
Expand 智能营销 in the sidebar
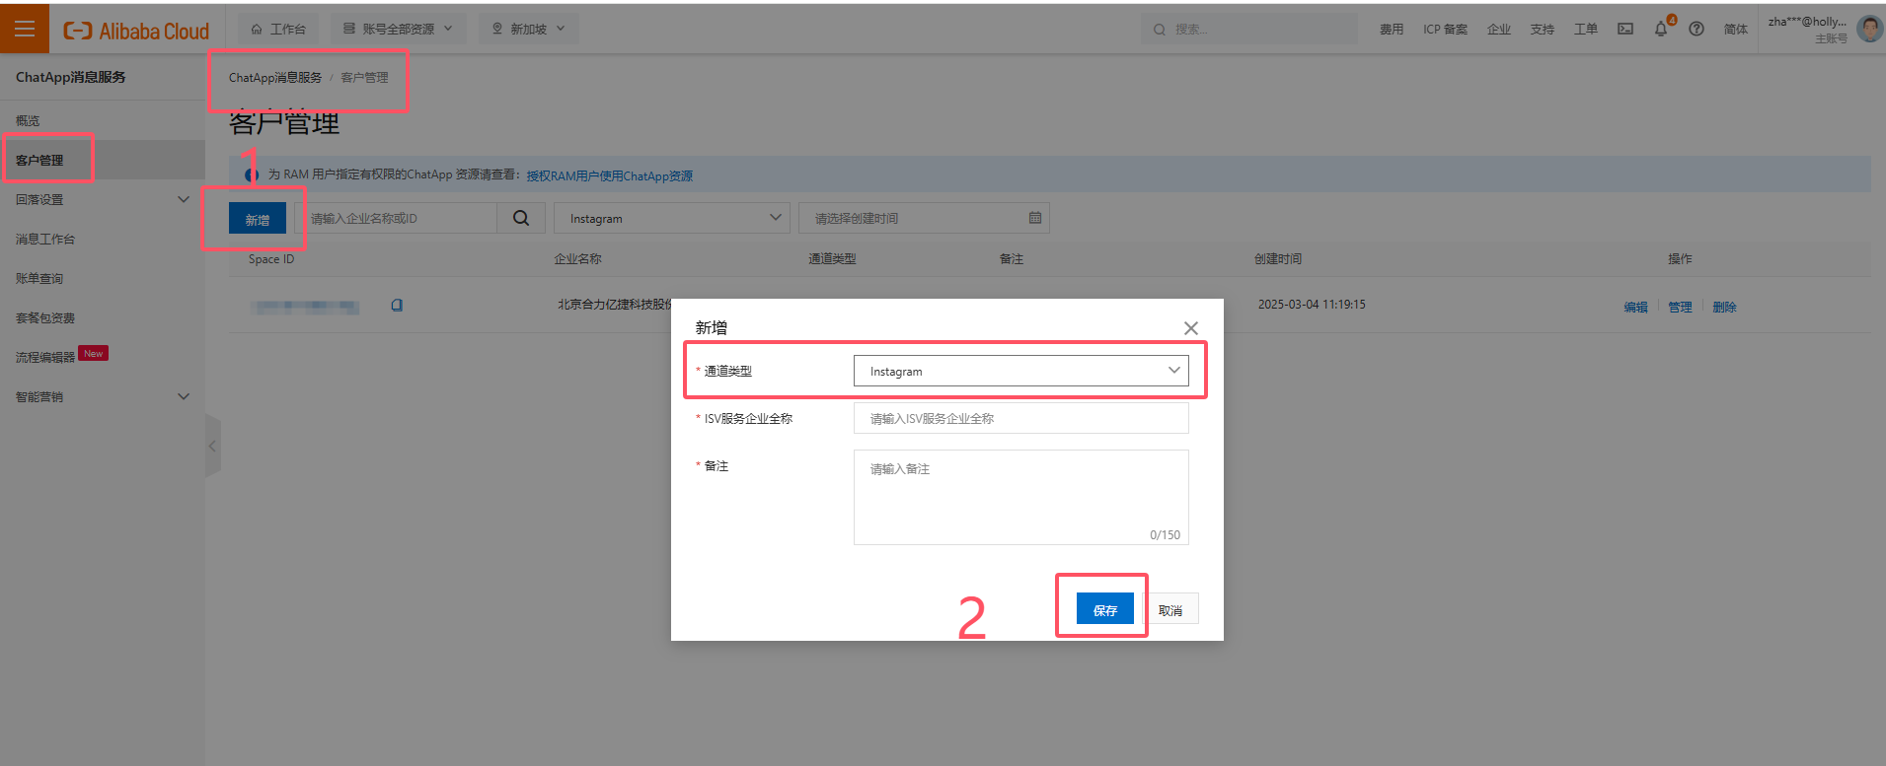pos(103,396)
